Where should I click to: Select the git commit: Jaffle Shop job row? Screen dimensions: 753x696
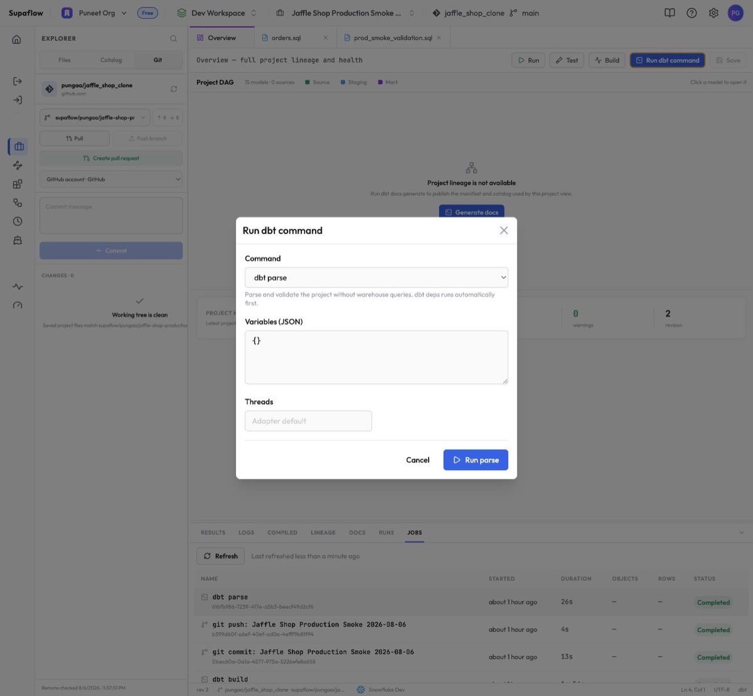pyautogui.click(x=471, y=656)
